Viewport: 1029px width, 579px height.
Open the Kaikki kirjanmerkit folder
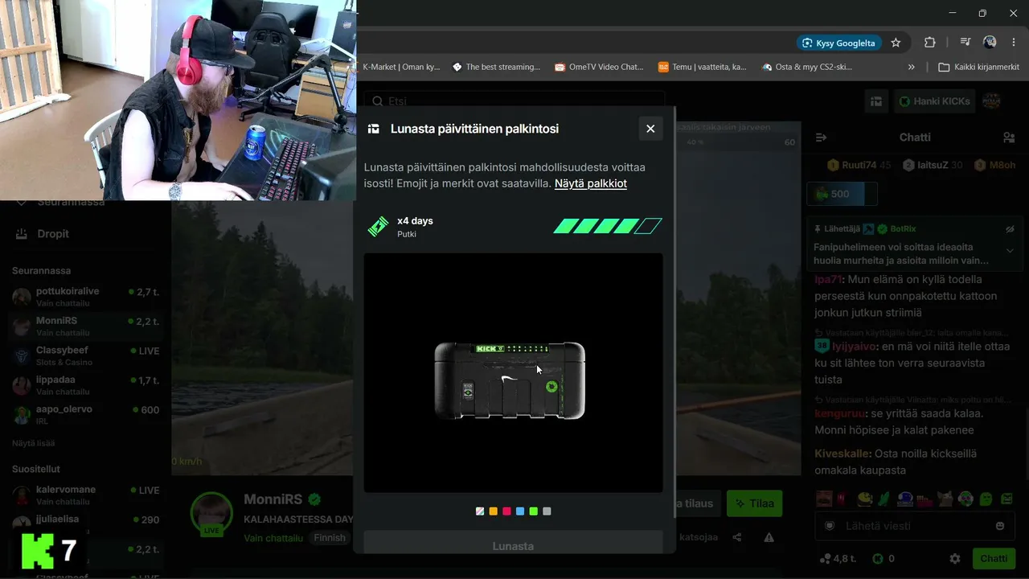[978, 67]
